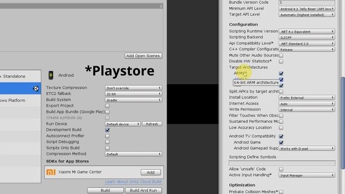Open Android Gamepad Support dropdown
Viewport: 345px width, 194px height.
(x=307, y=149)
